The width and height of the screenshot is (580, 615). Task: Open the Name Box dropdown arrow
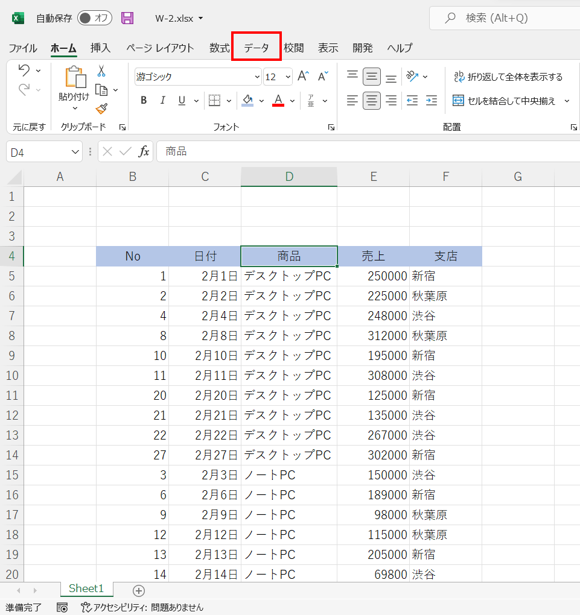(75, 153)
